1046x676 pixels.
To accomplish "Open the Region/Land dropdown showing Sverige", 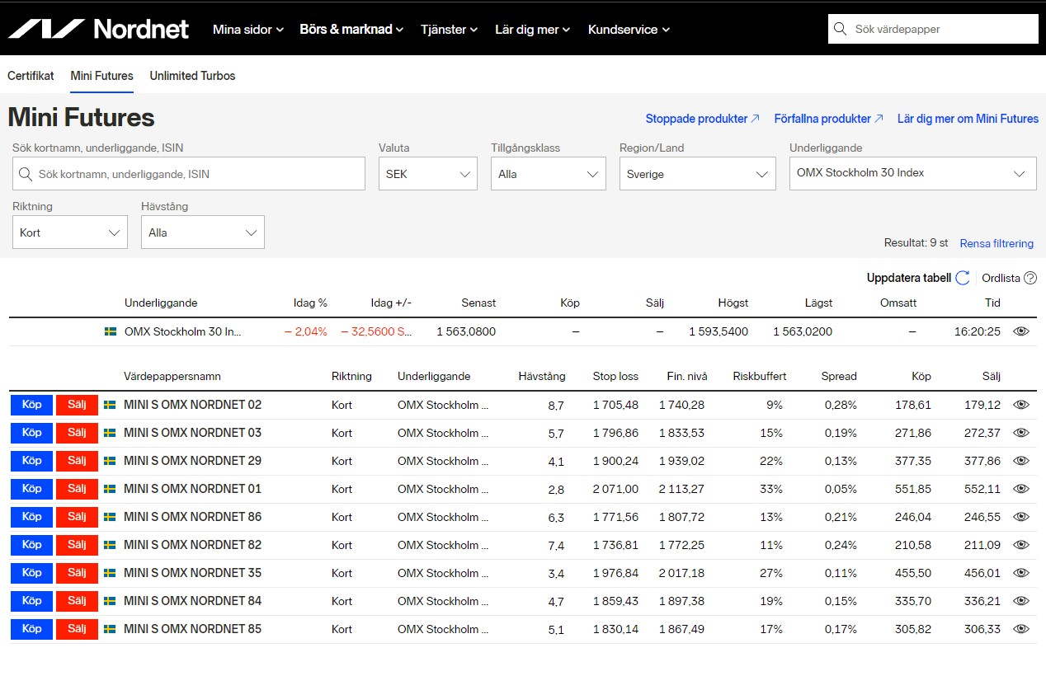I will click(x=697, y=174).
